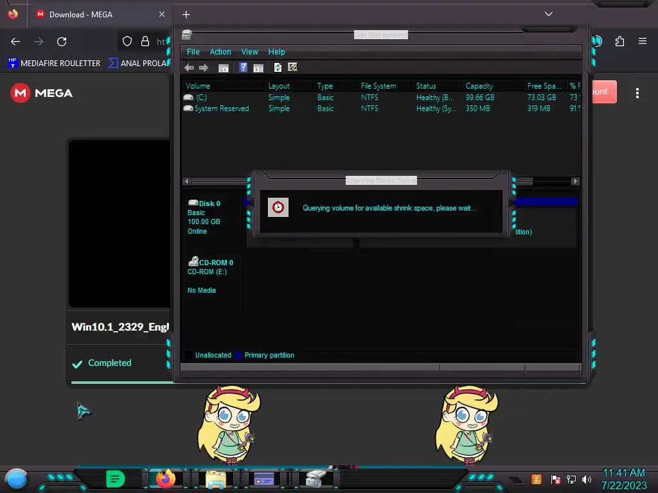Open the MEDIAFIRE ROULETTER bookmark
This screenshot has width=658, height=493.
coord(54,64)
